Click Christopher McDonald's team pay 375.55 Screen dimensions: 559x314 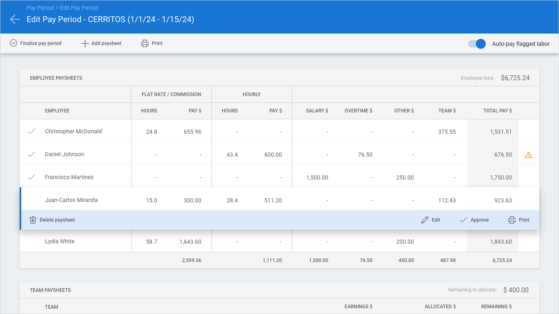point(447,132)
